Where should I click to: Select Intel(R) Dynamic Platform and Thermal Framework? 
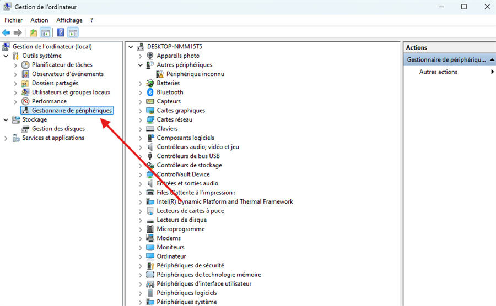(x=225, y=202)
